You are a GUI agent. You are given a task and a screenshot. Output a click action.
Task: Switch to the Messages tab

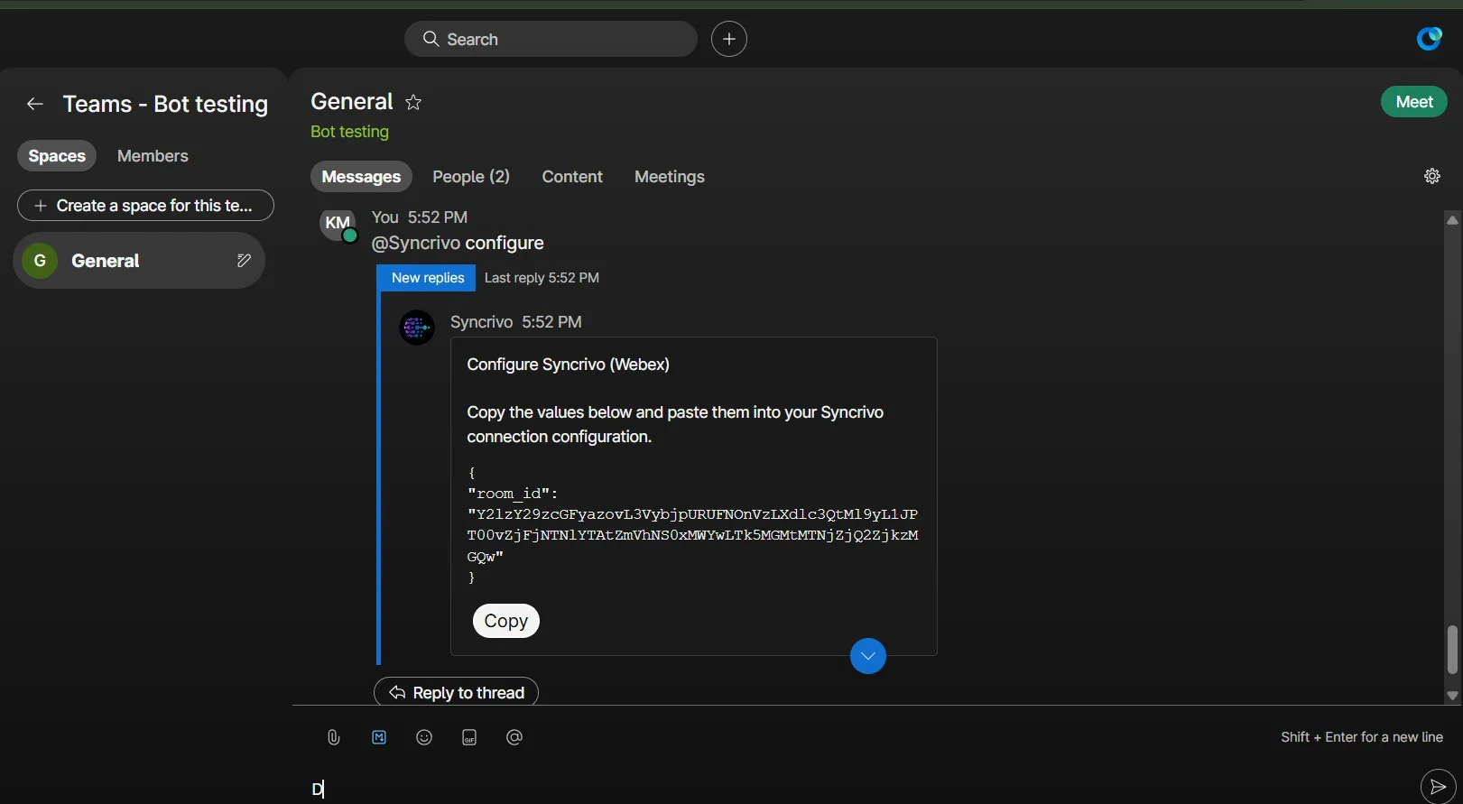pos(361,177)
